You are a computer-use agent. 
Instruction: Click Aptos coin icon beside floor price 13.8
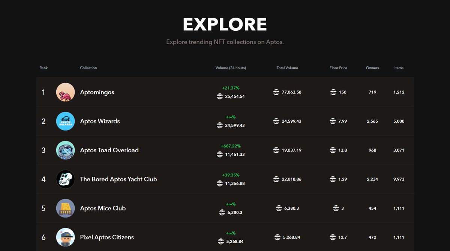333,150
